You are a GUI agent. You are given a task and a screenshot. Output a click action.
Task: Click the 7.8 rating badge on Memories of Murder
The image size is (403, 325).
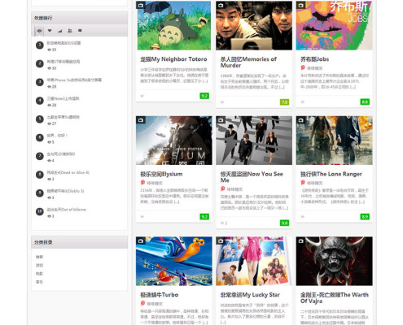point(284,102)
